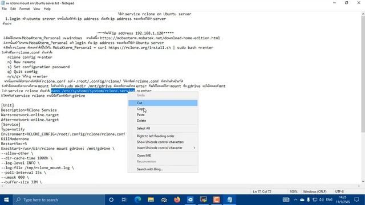
Task: Choose Paste from the context menu
Action: [163, 115]
